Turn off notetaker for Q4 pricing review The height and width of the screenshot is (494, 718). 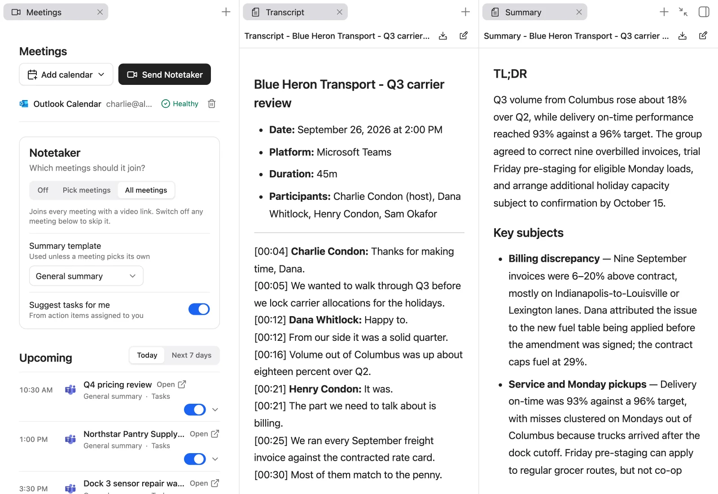[195, 410]
